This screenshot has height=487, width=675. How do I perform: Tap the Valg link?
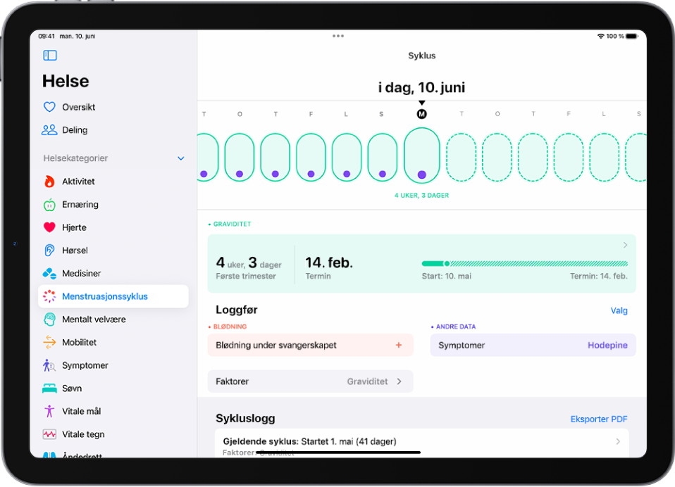(x=619, y=310)
